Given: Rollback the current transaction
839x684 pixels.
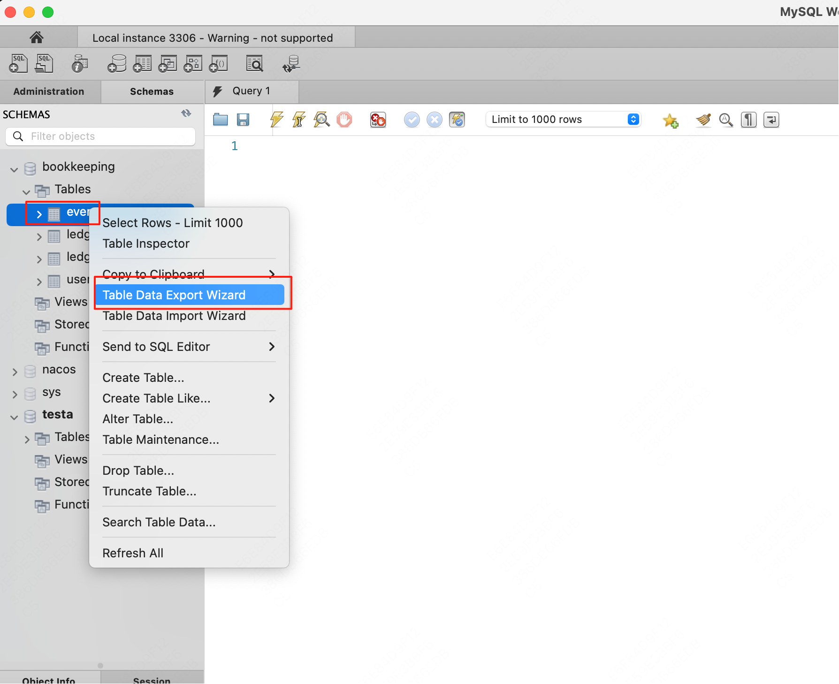Looking at the screenshot, I should pyautogui.click(x=434, y=120).
